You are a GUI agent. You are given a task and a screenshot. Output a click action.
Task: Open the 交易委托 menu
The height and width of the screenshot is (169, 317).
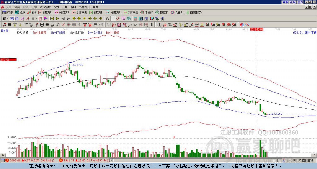click(84, 7)
